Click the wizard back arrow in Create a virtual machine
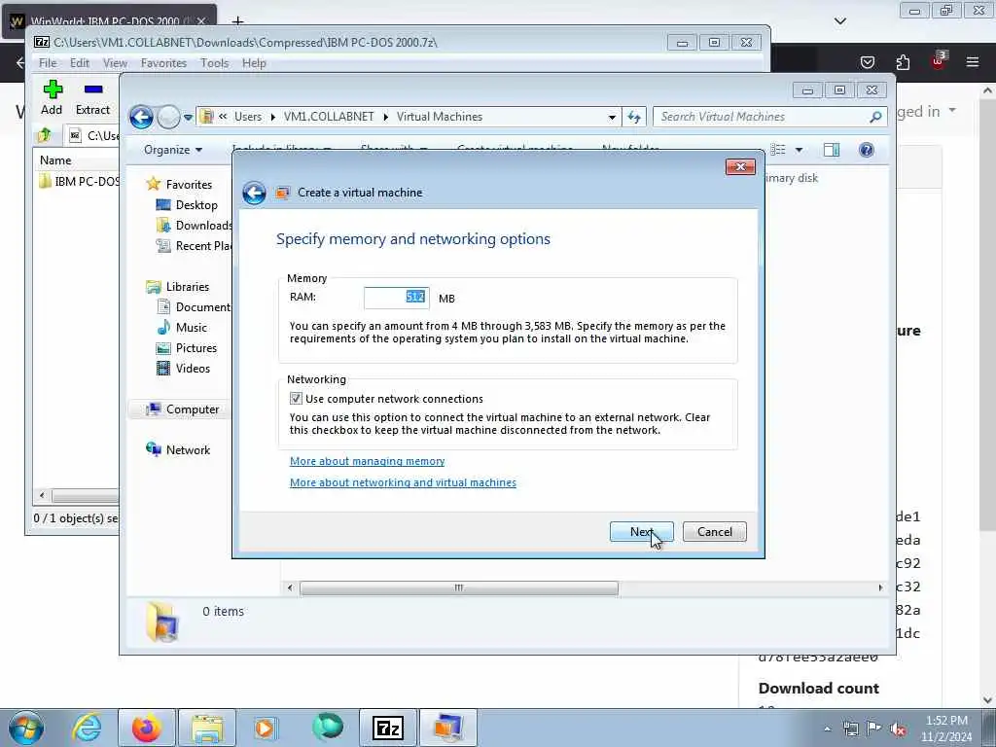Screen dimensions: 996x747 [x=254, y=194]
